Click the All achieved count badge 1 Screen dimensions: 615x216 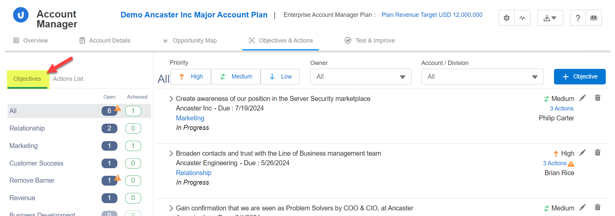tap(133, 111)
